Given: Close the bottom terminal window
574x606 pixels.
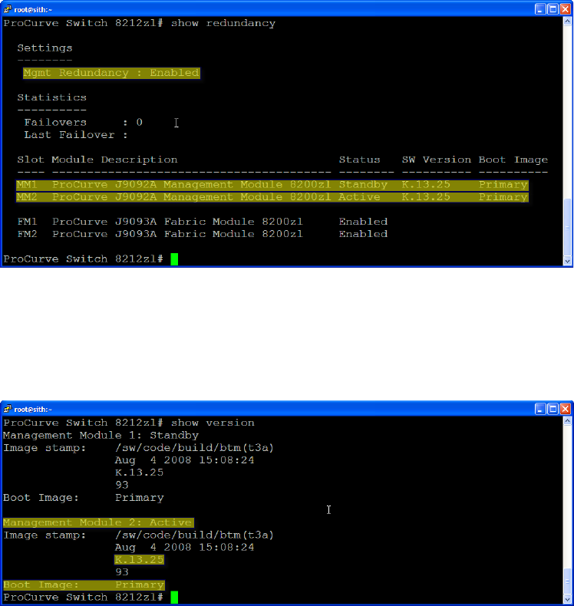Looking at the screenshot, I should 565,409.
